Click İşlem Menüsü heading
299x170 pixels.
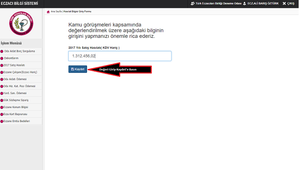(x=11, y=43)
